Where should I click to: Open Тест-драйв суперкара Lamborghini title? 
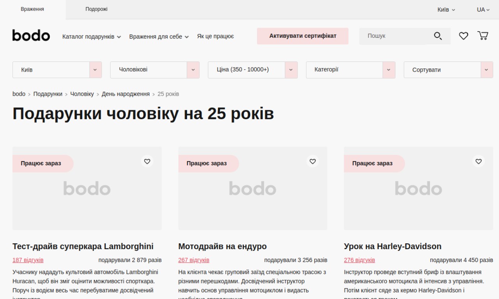pos(83,246)
